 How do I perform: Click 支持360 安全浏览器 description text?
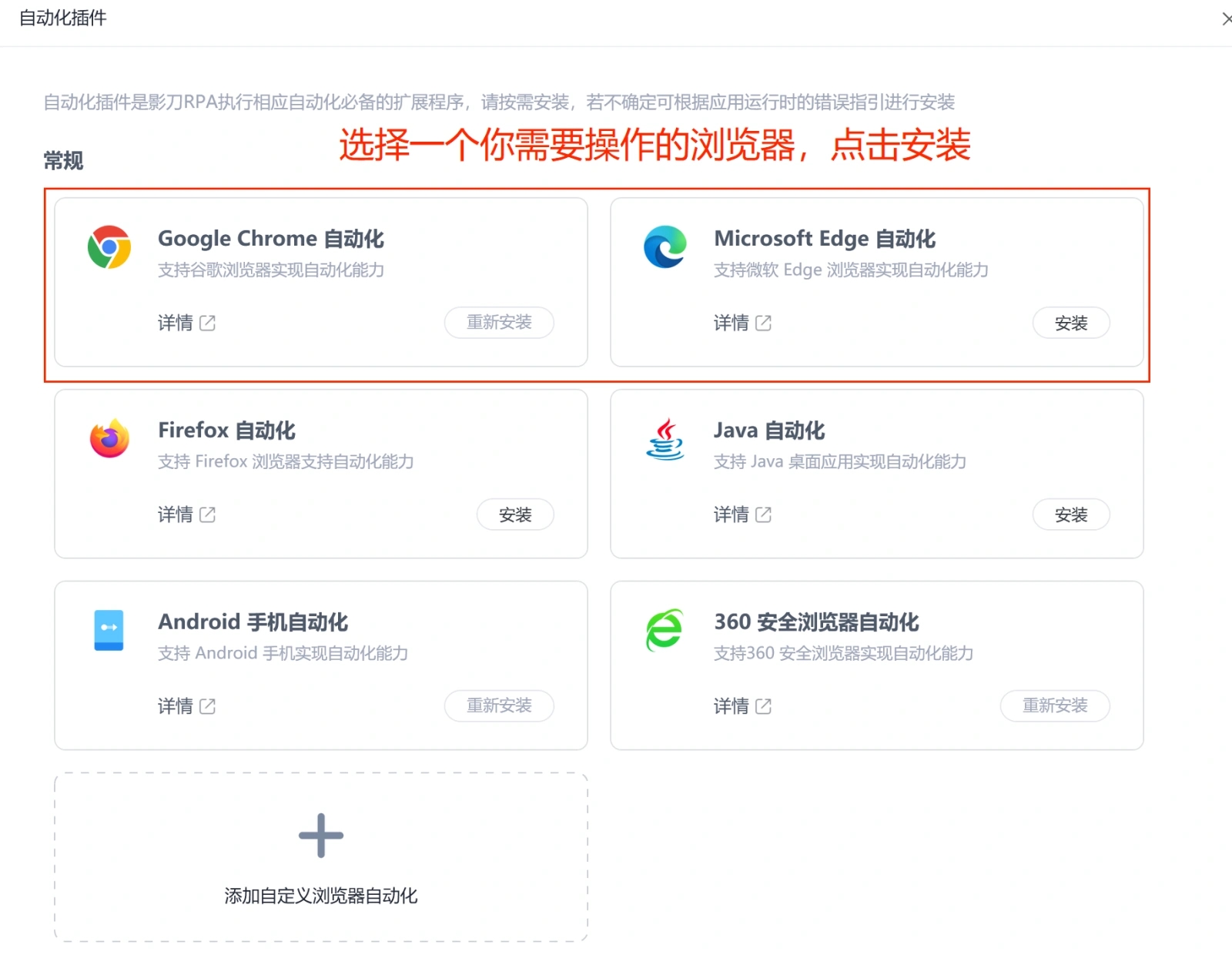click(844, 654)
